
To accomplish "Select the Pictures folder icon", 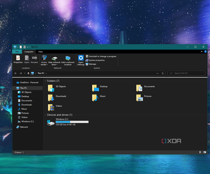I will pyautogui.click(x=139, y=98).
